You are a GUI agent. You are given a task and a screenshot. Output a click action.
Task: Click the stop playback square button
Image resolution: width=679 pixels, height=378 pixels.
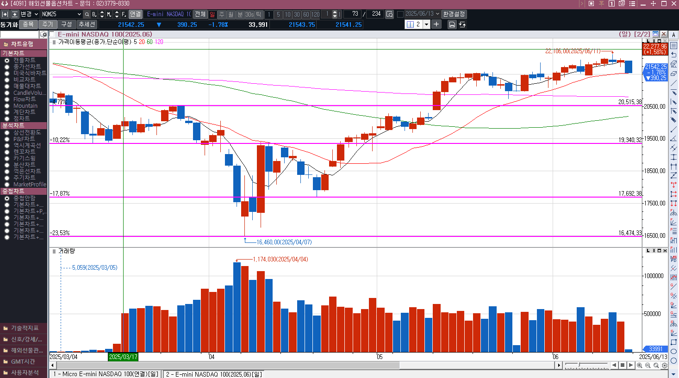(x=623, y=365)
